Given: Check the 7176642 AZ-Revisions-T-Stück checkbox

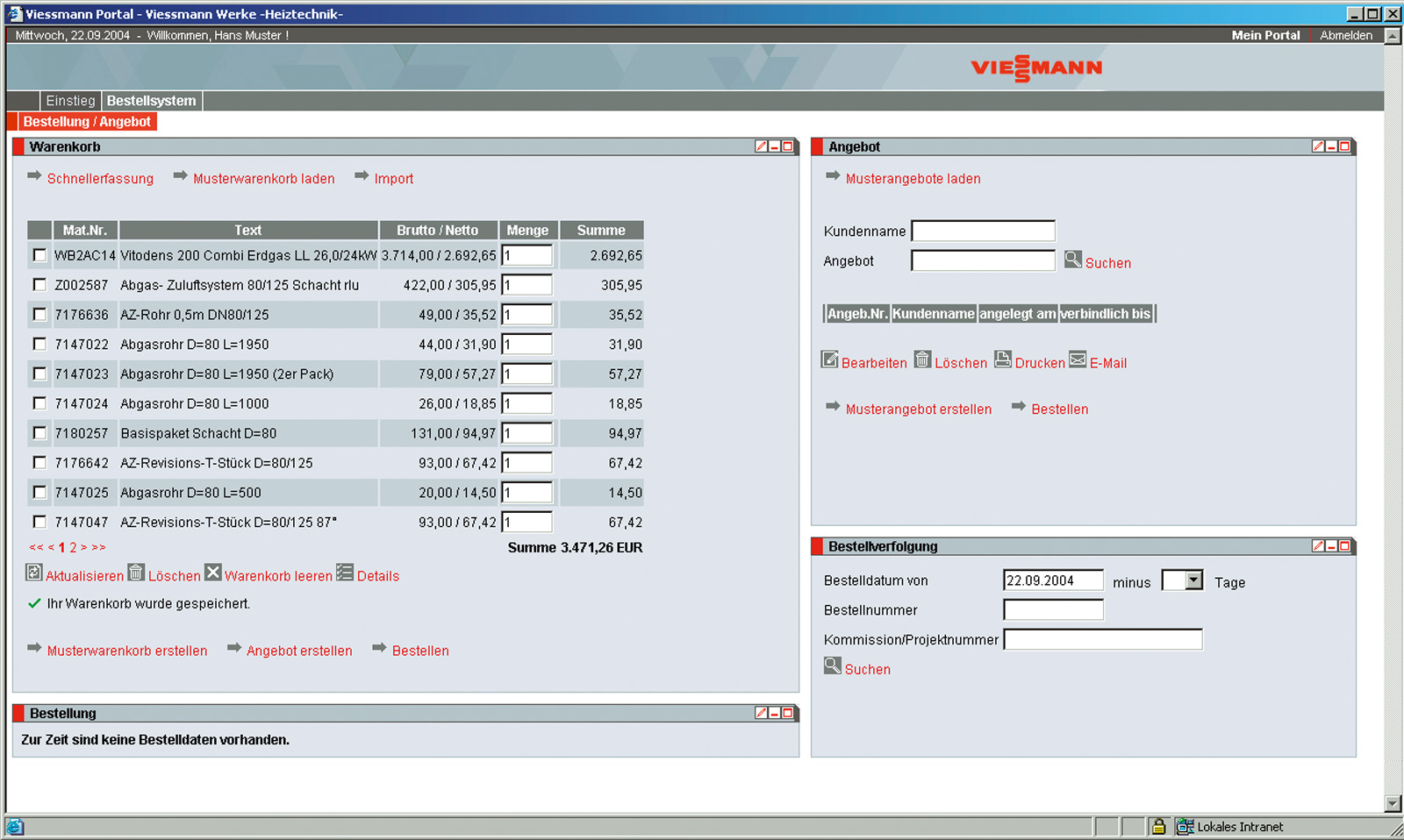Looking at the screenshot, I should coord(39,462).
